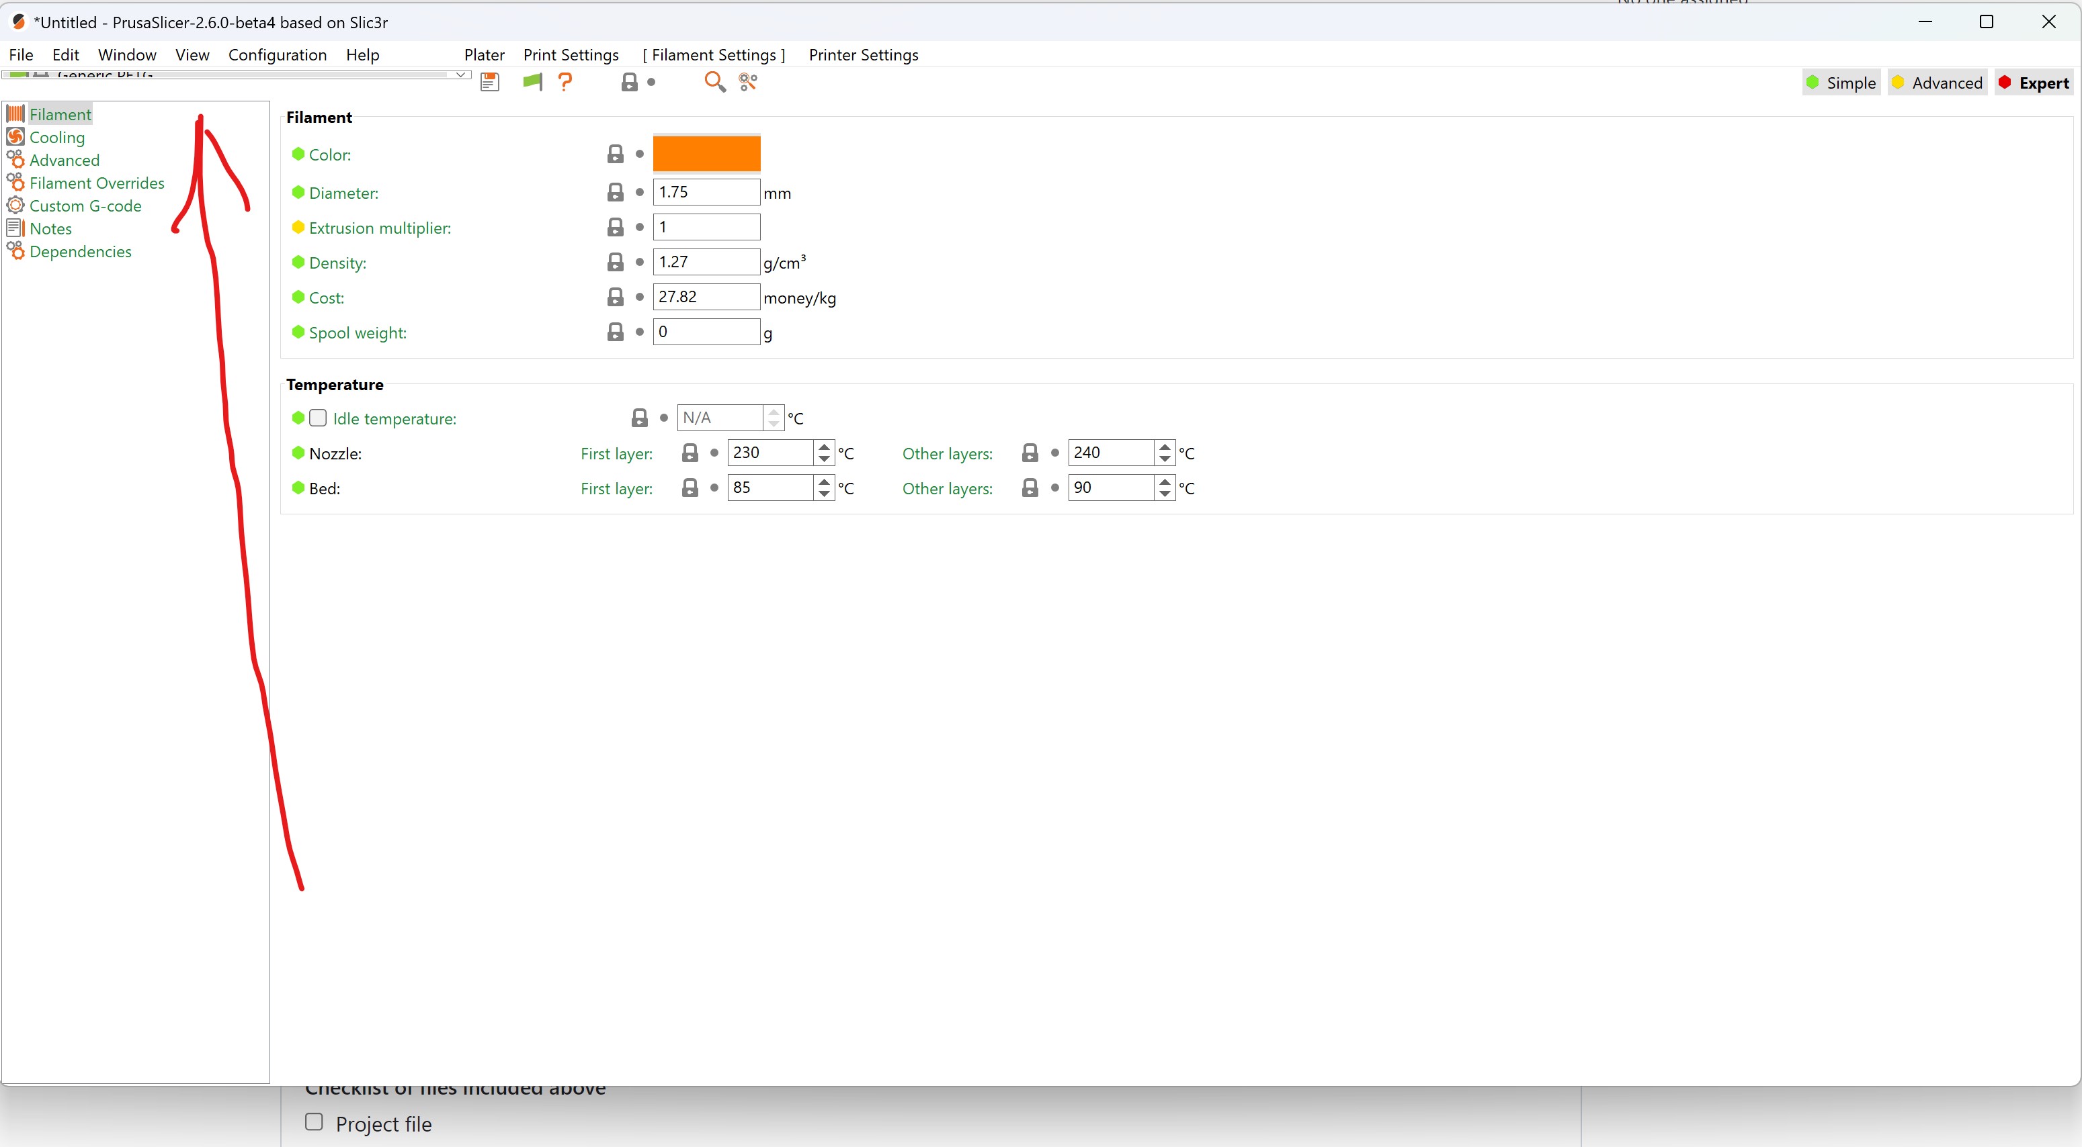Increase first layer nozzle temperature with stepper
Viewport: 2082px width, 1147px height.
(x=823, y=447)
